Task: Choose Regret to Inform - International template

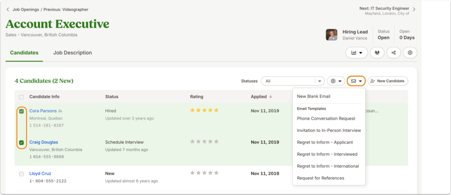Action: 328,167
